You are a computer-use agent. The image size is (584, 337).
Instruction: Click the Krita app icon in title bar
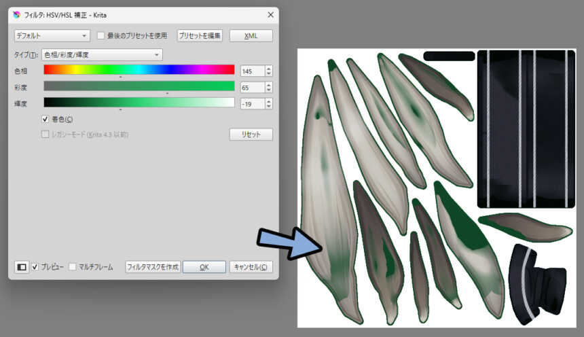[16, 15]
